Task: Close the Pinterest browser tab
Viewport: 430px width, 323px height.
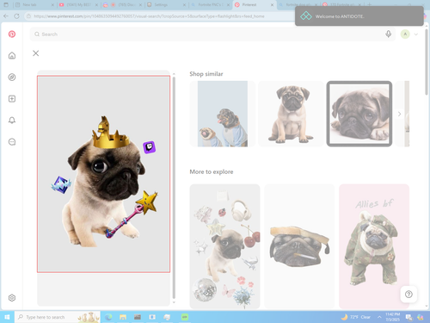Action: pyautogui.click(x=272, y=5)
